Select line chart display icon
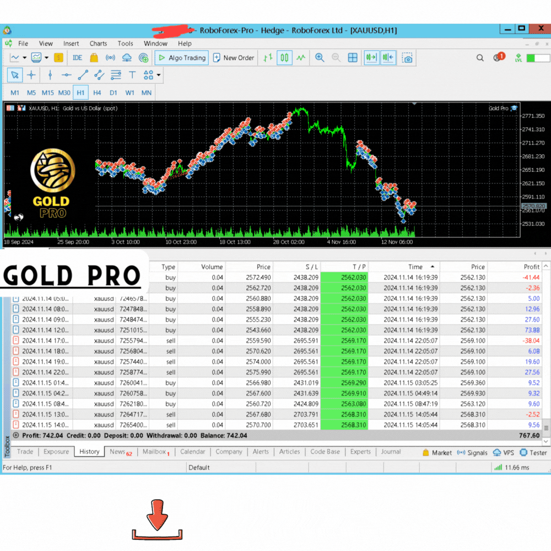 point(301,58)
